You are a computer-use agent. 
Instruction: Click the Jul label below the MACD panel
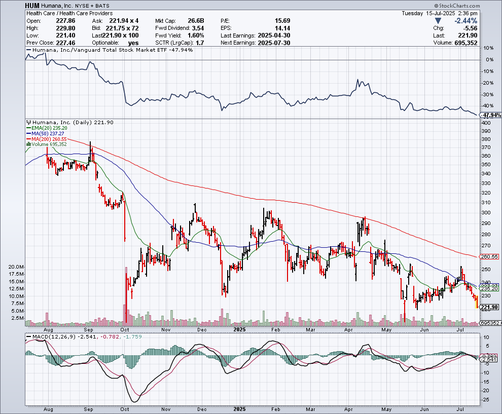[x=460, y=409]
